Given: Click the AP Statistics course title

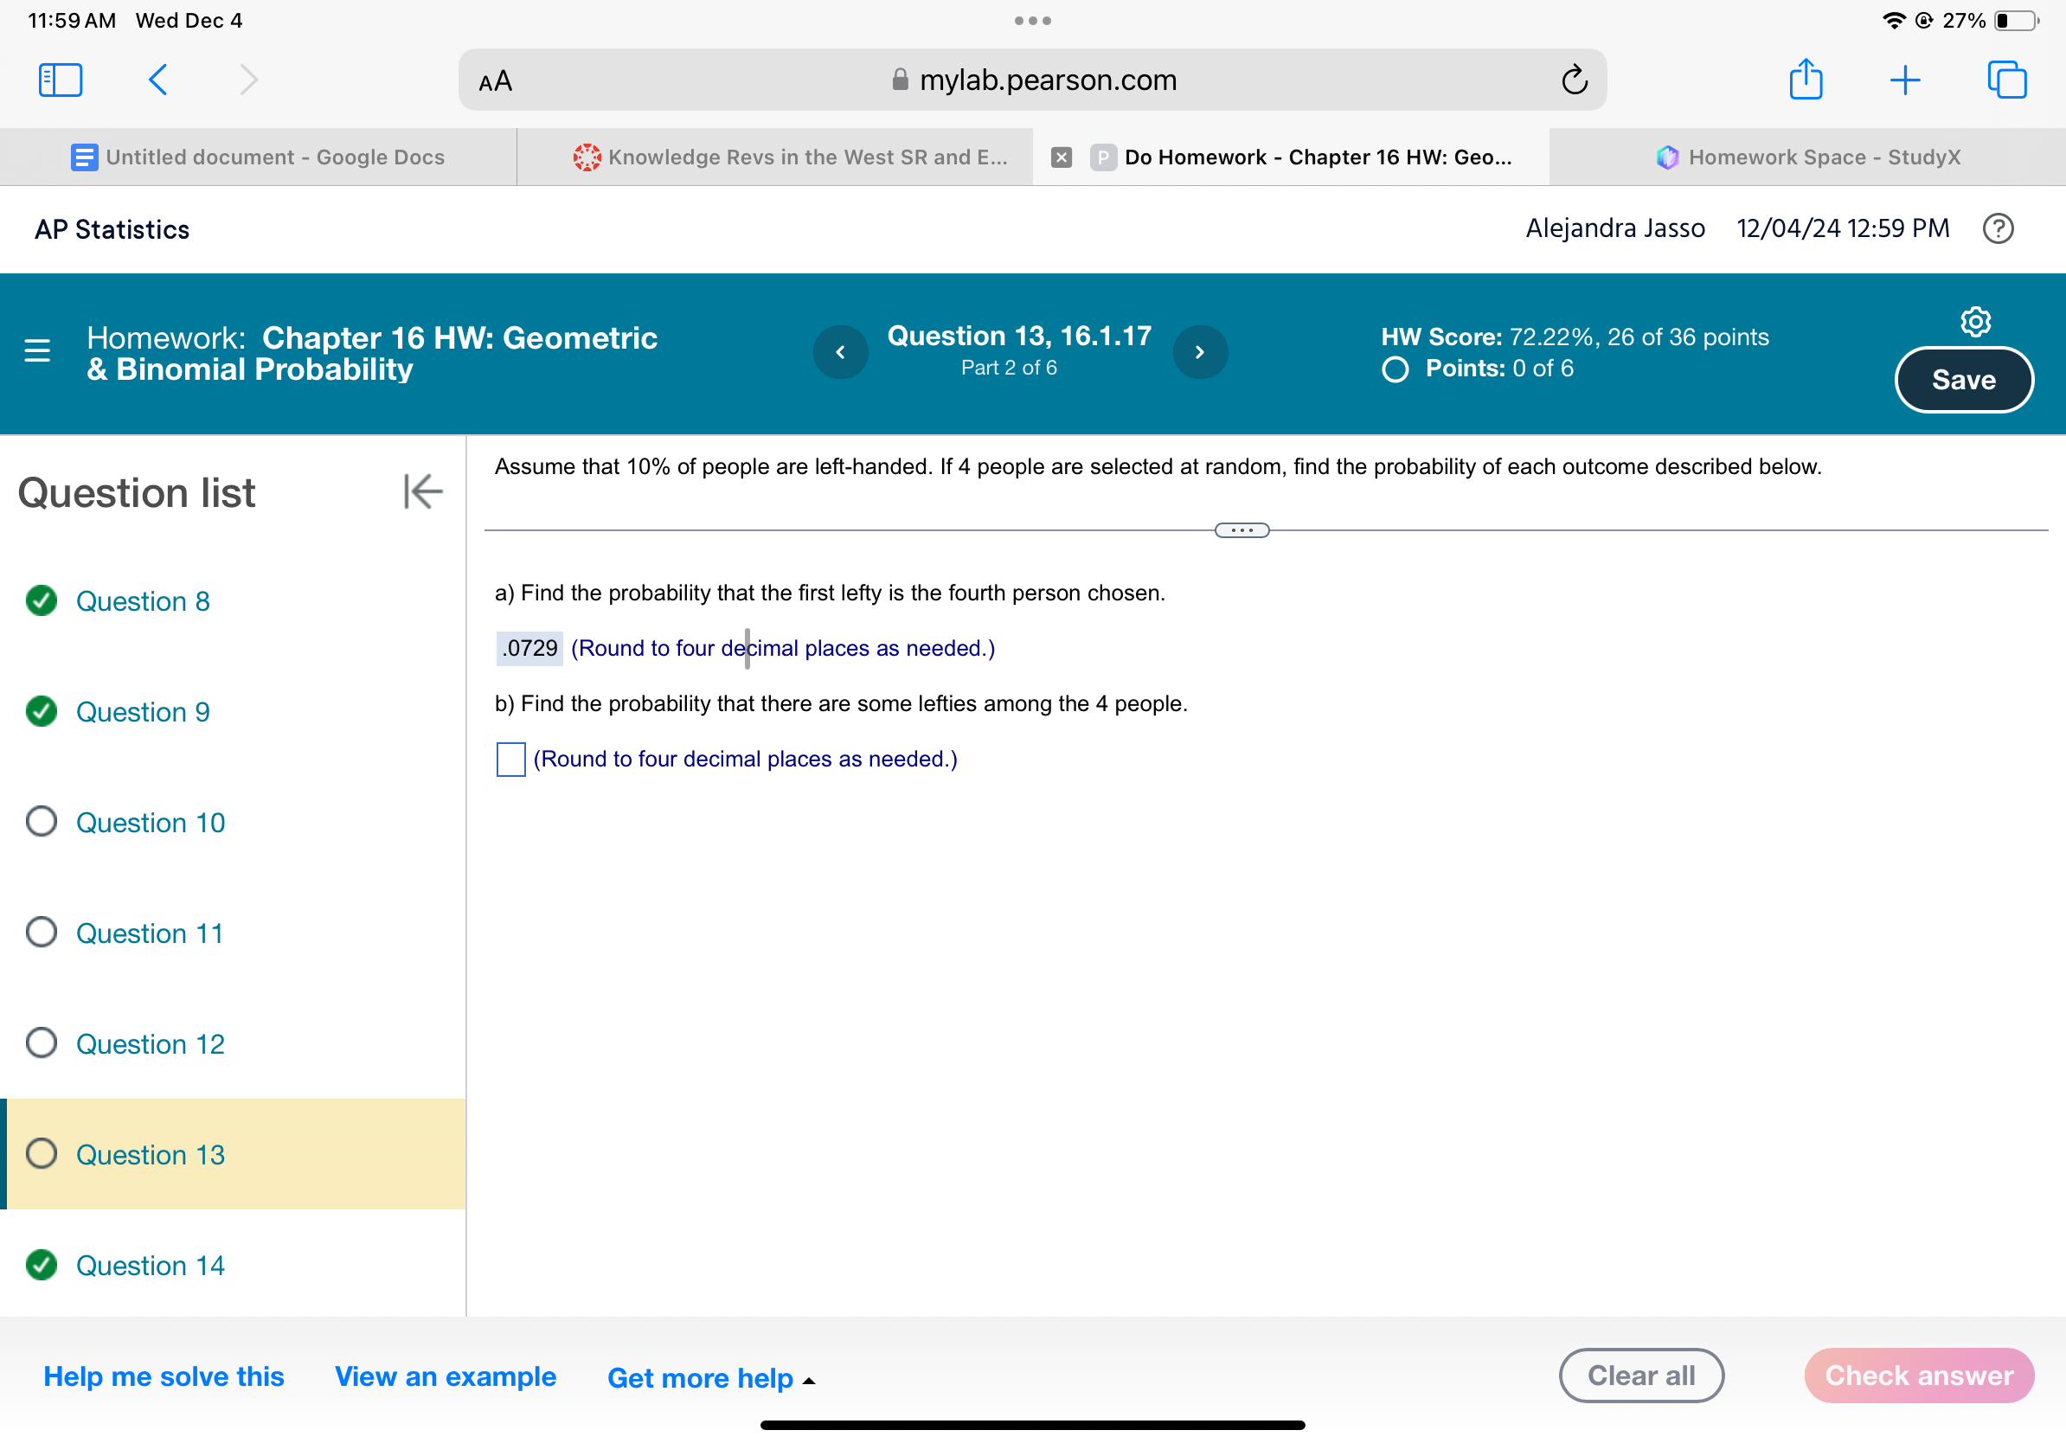Looking at the screenshot, I should (112, 229).
